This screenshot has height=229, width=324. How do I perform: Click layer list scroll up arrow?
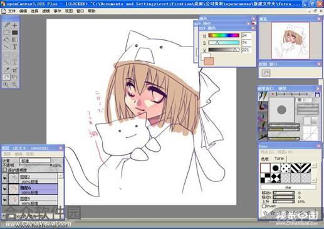coord(61,176)
